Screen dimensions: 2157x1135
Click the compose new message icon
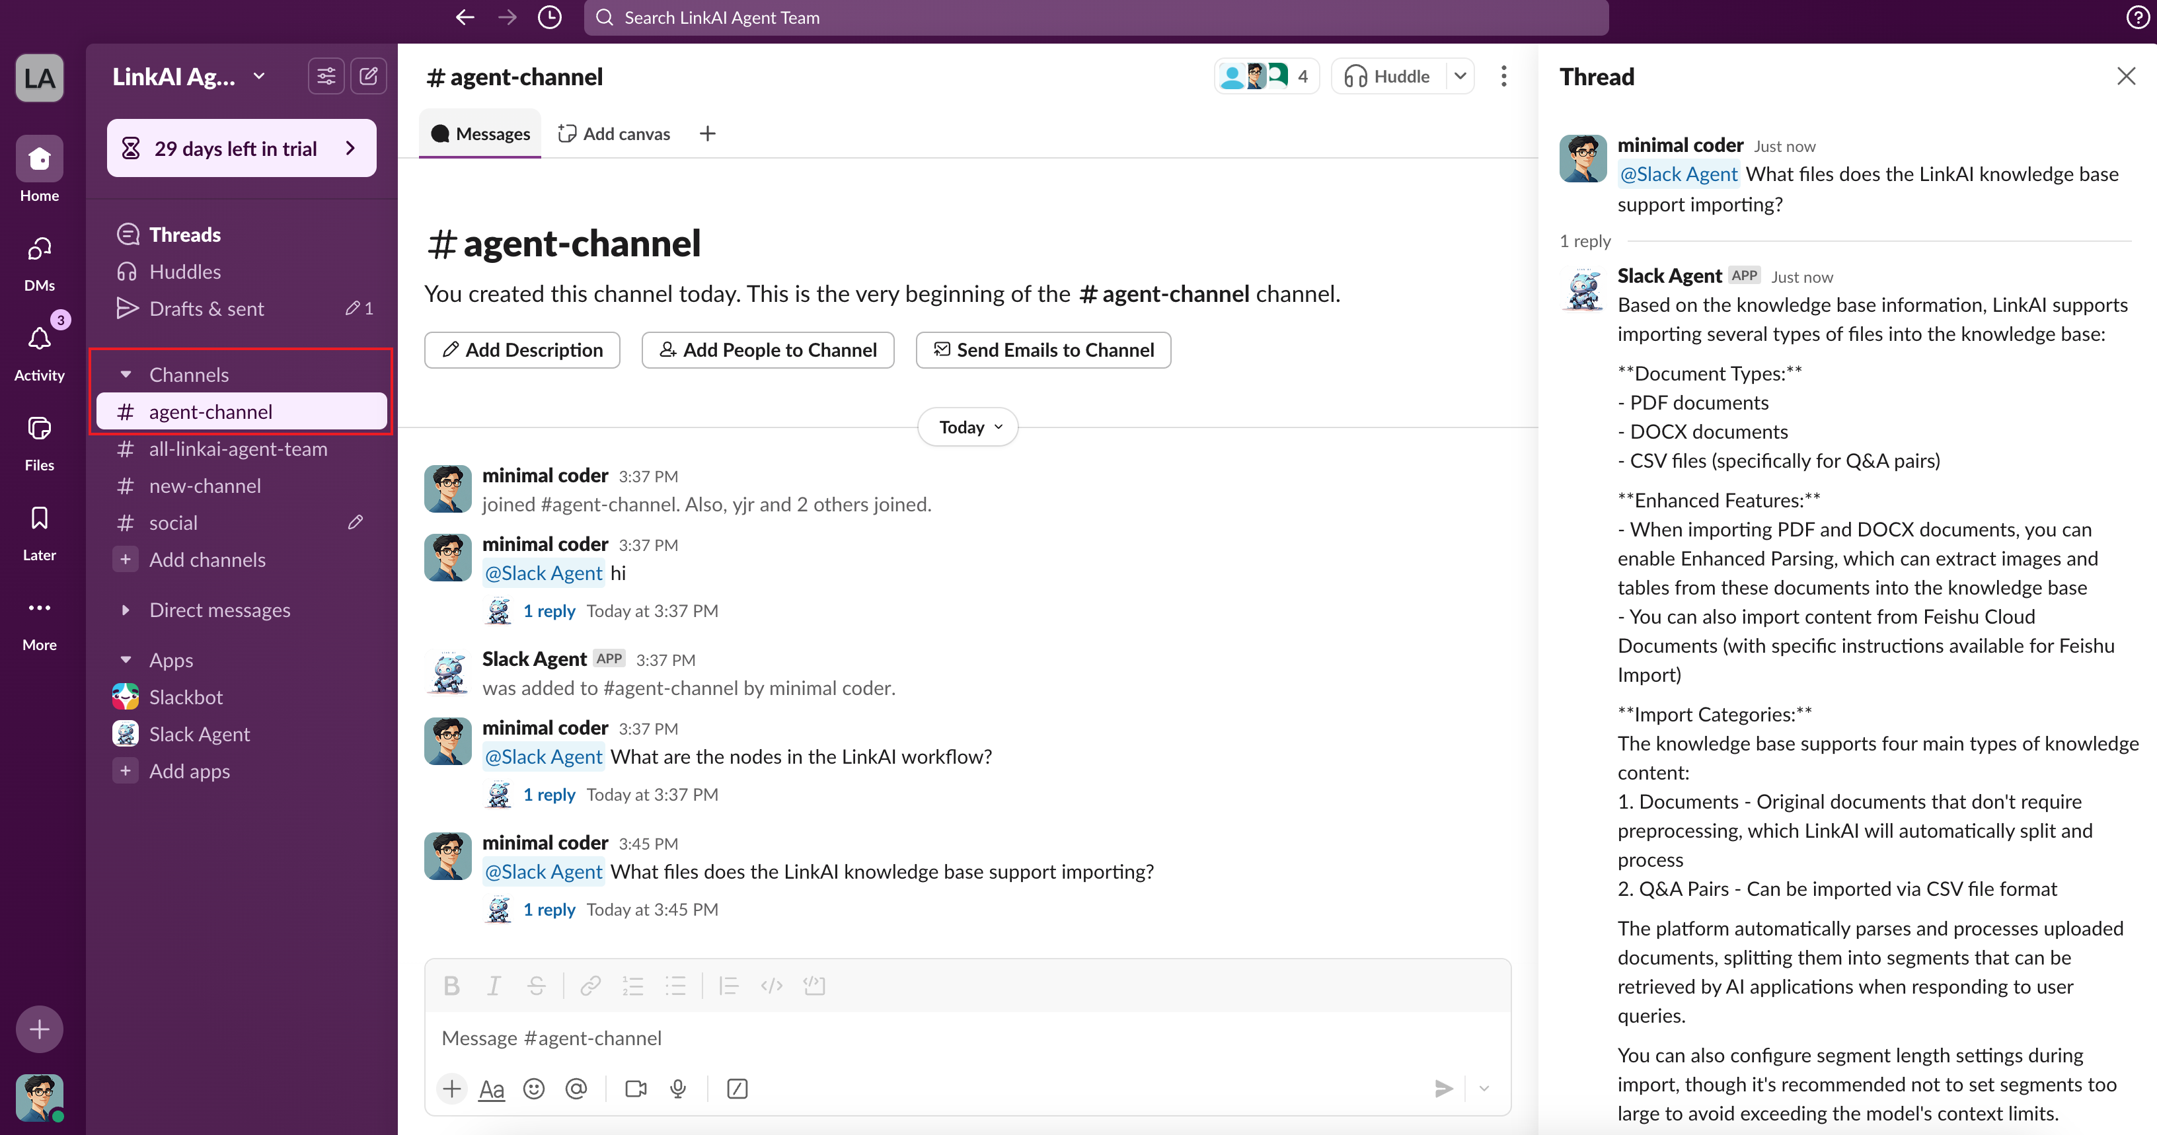[369, 76]
